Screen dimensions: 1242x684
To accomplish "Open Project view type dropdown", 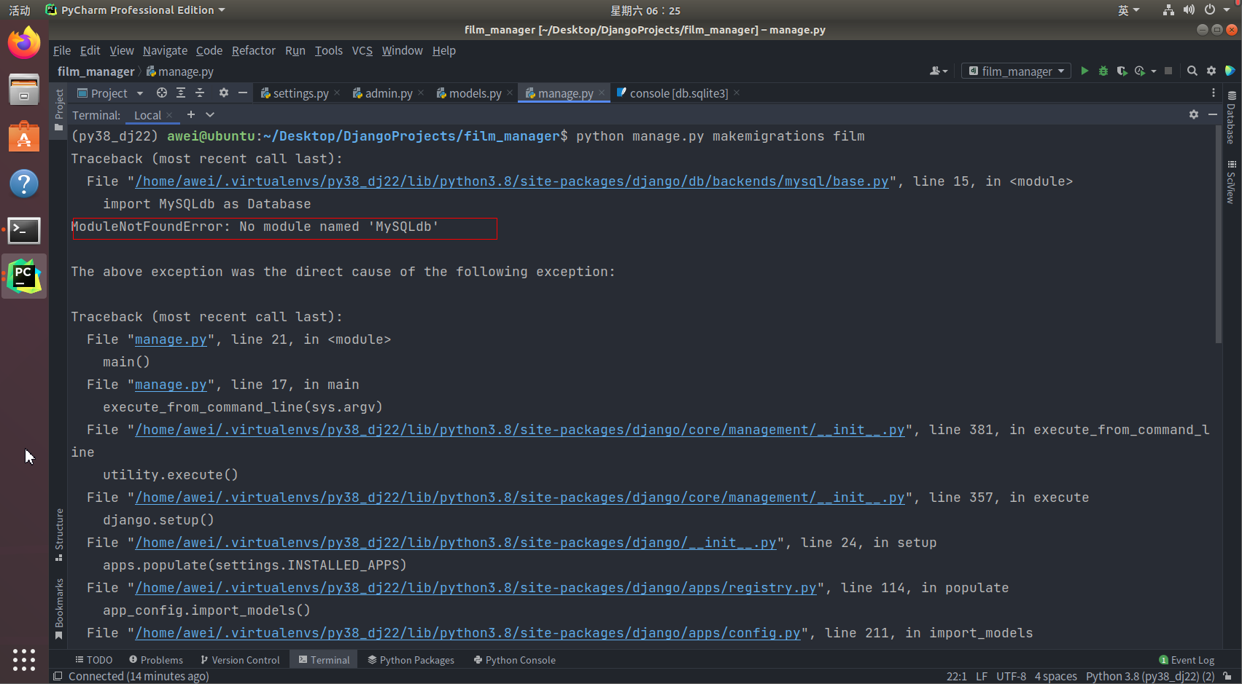I will (110, 93).
